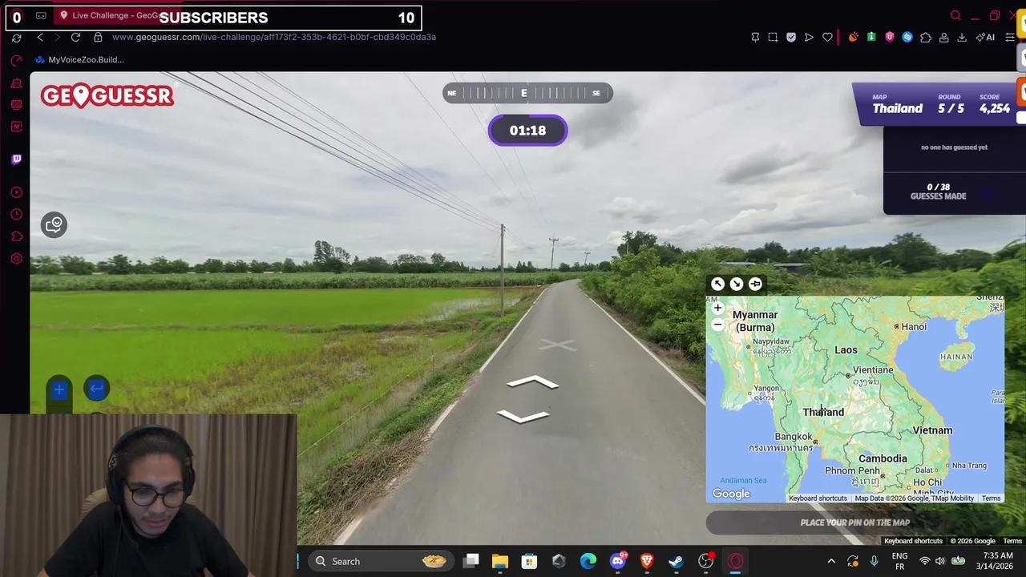Enlarge the guess map with up-left arrow
Viewport: 1026px width, 577px height.
(x=717, y=284)
